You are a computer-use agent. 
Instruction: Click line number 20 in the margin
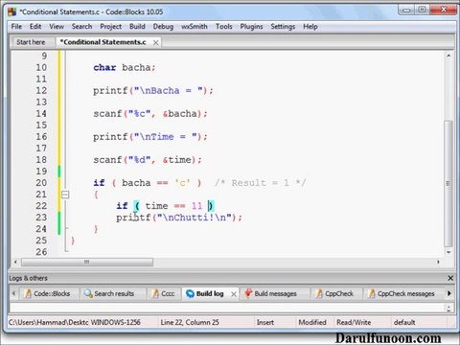tap(41, 183)
